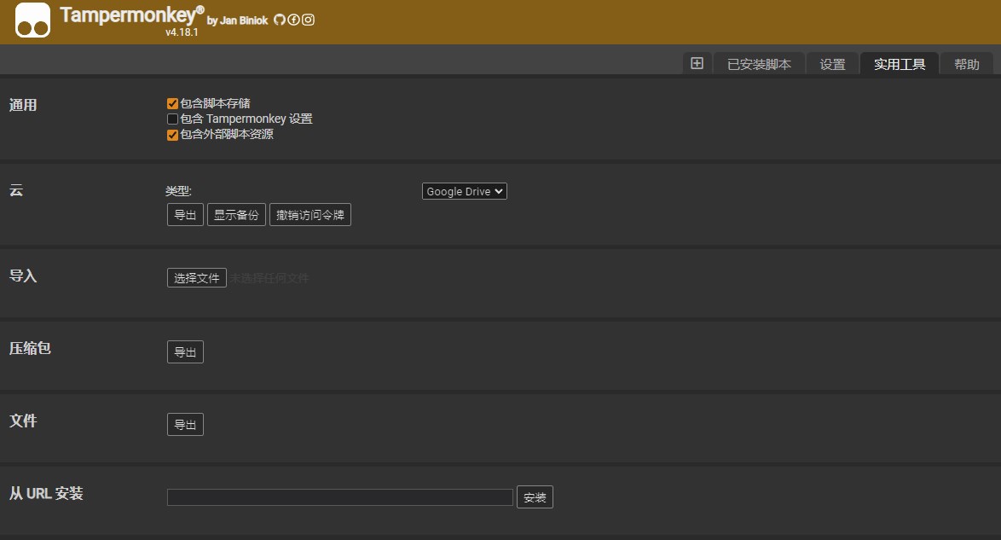Click the 通用 section heading

pos(23,106)
